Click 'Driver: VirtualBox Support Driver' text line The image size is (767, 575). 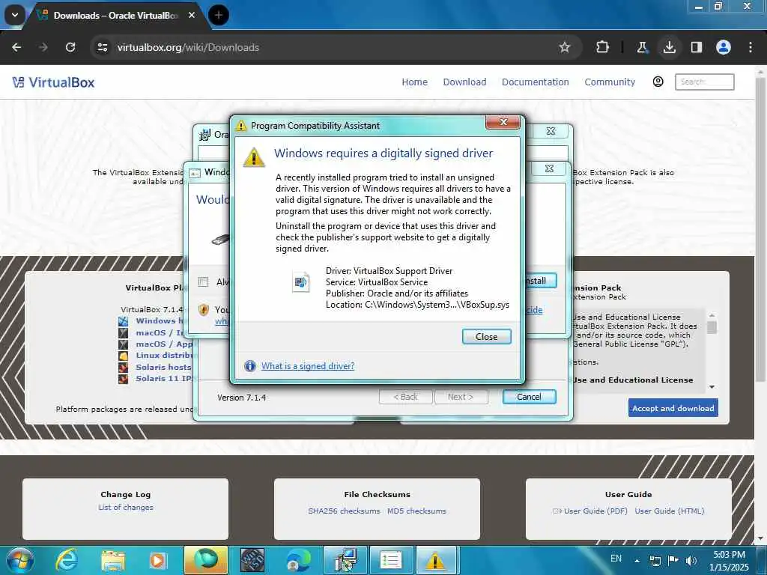pos(389,271)
